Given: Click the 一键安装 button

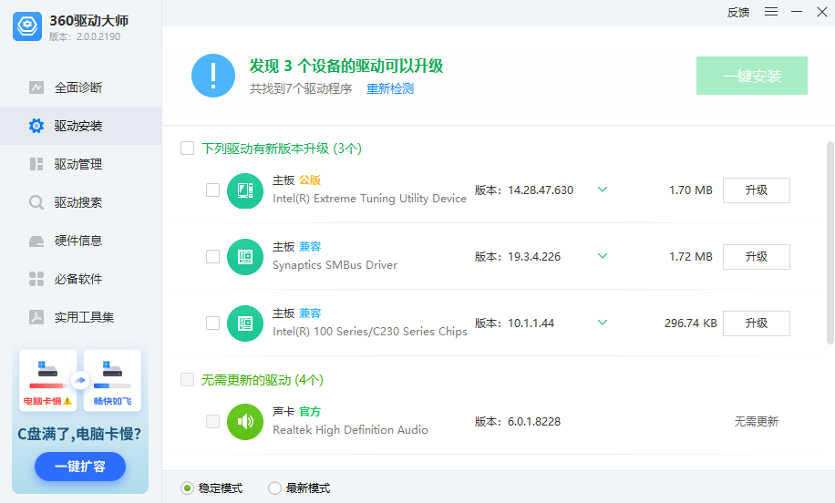Looking at the screenshot, I should [752, 76].
